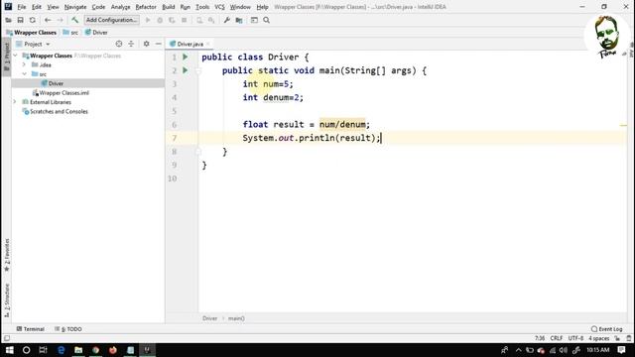
Task: Click the SDK/layout window toolbar icon
Action: [x=254, y=20]
